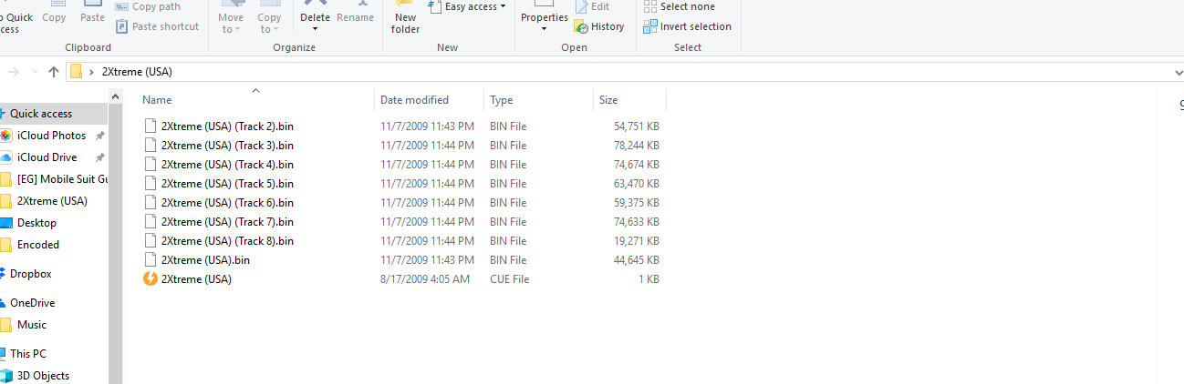Click the Copy button label
Screen dimensions: 1184x384
[x=54, y=17]
